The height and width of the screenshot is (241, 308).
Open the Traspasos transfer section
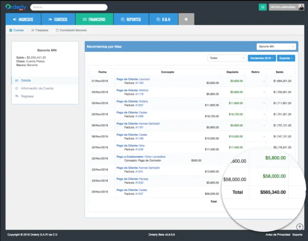pyautogui.click(x=39, y=30)
